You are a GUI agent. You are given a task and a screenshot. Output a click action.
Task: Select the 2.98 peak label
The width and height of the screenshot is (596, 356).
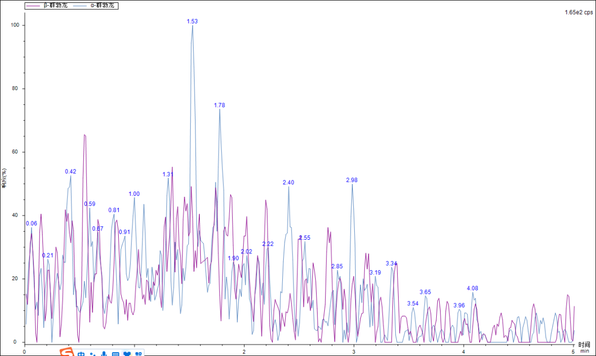click(352, 180)
